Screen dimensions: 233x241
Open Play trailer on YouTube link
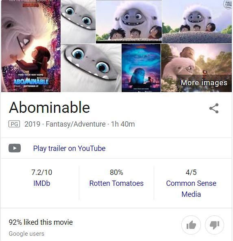pyautogui.click(x=69, y=148)
